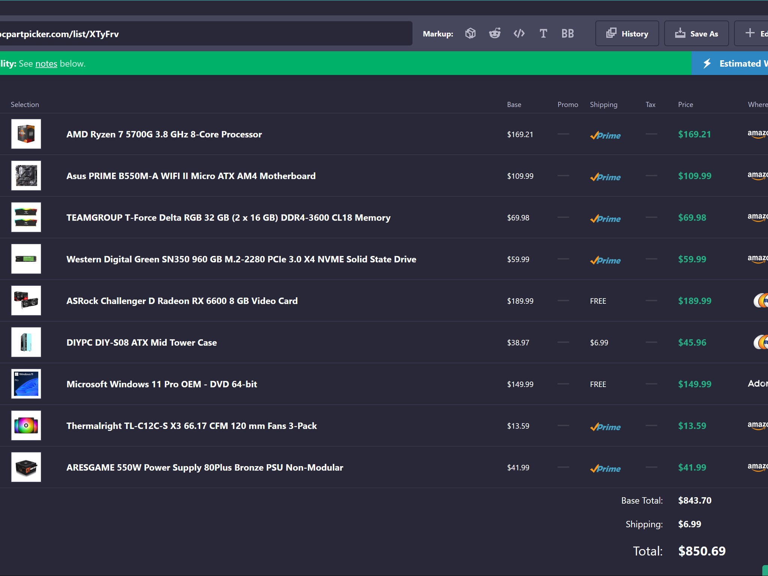Open the ARESGAME power supply thumbnail
Screen dimensions: 768x576
coord(26,467)
